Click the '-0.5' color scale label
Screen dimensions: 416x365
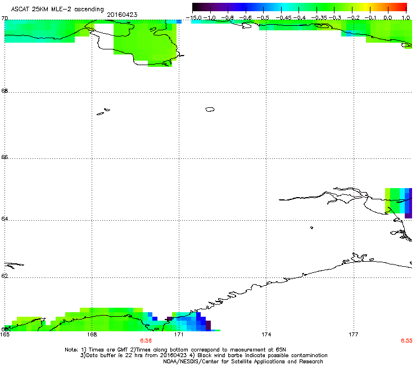(263, 18)
